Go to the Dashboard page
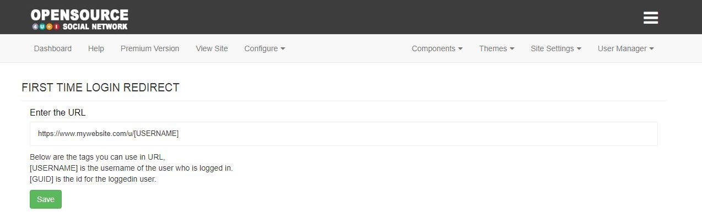Image resolution: width=702 pixels, height=218 pixels. tap(53, 48)
